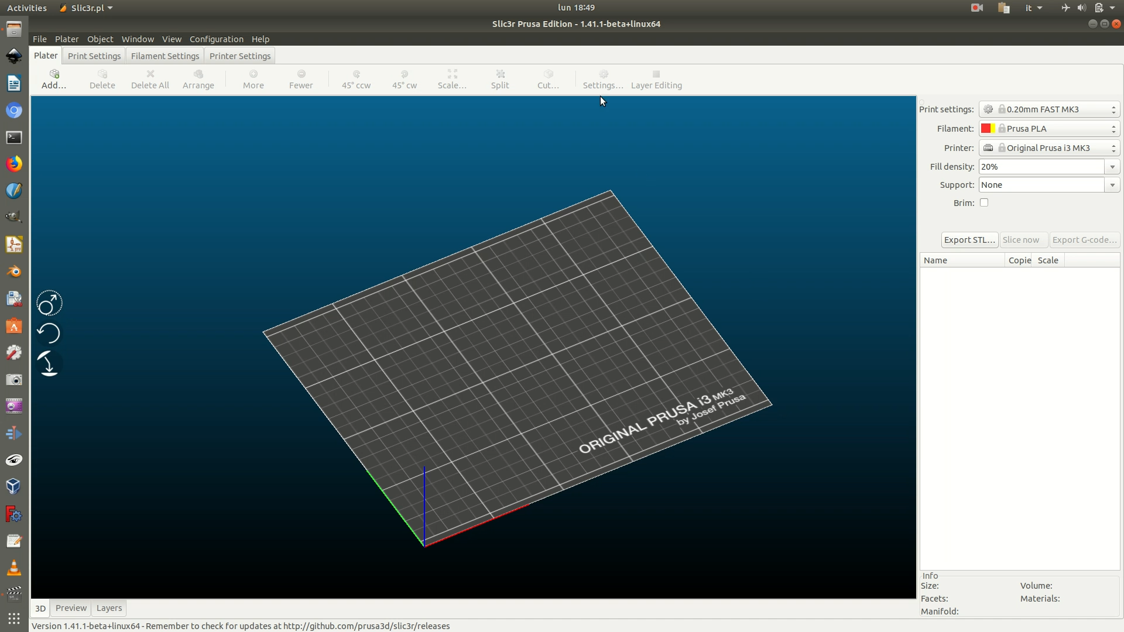The height and width of the screenshot is (632, 1124).
Task: Open the Configuration menu
Action: point(217,39)
